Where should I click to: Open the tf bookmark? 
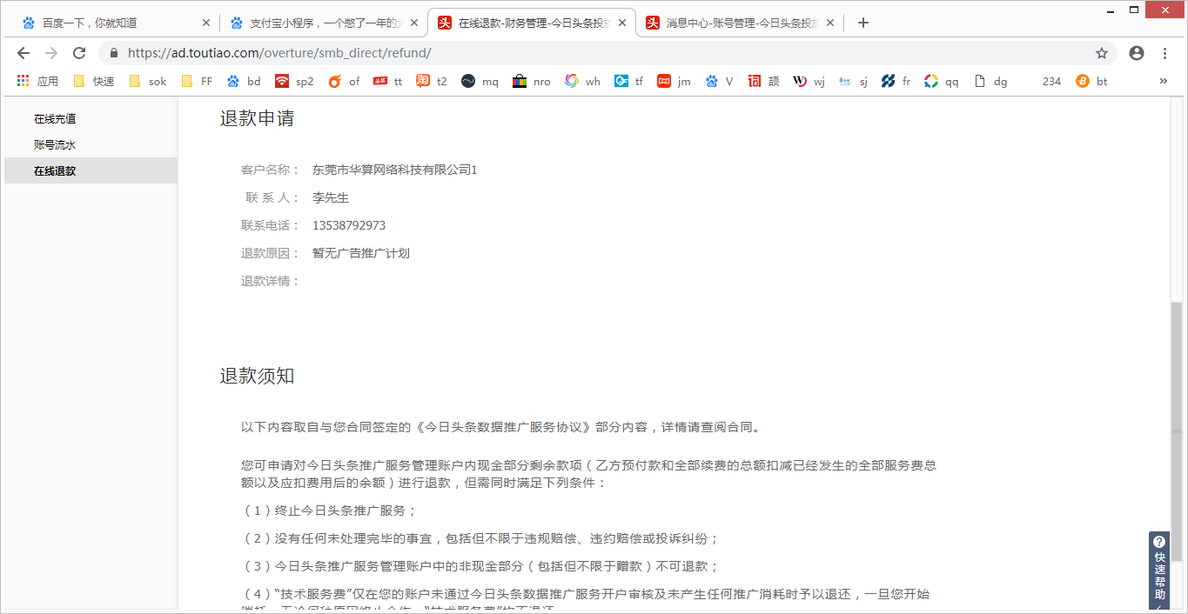628,81
